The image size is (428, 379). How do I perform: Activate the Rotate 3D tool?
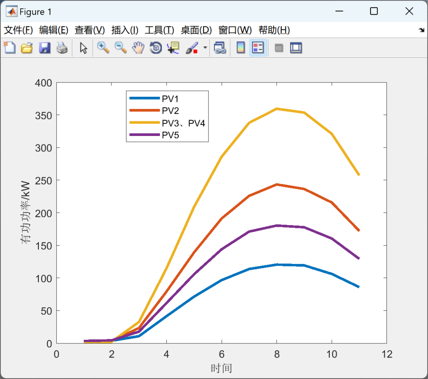156,48
